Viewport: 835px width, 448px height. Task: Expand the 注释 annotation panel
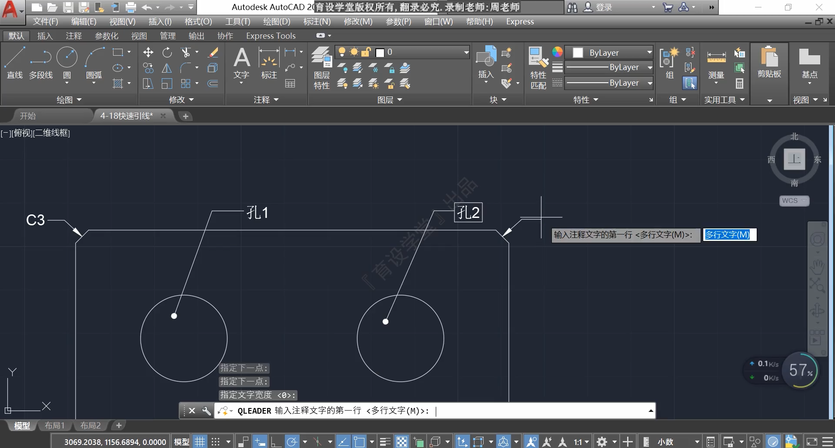[266, 100]
